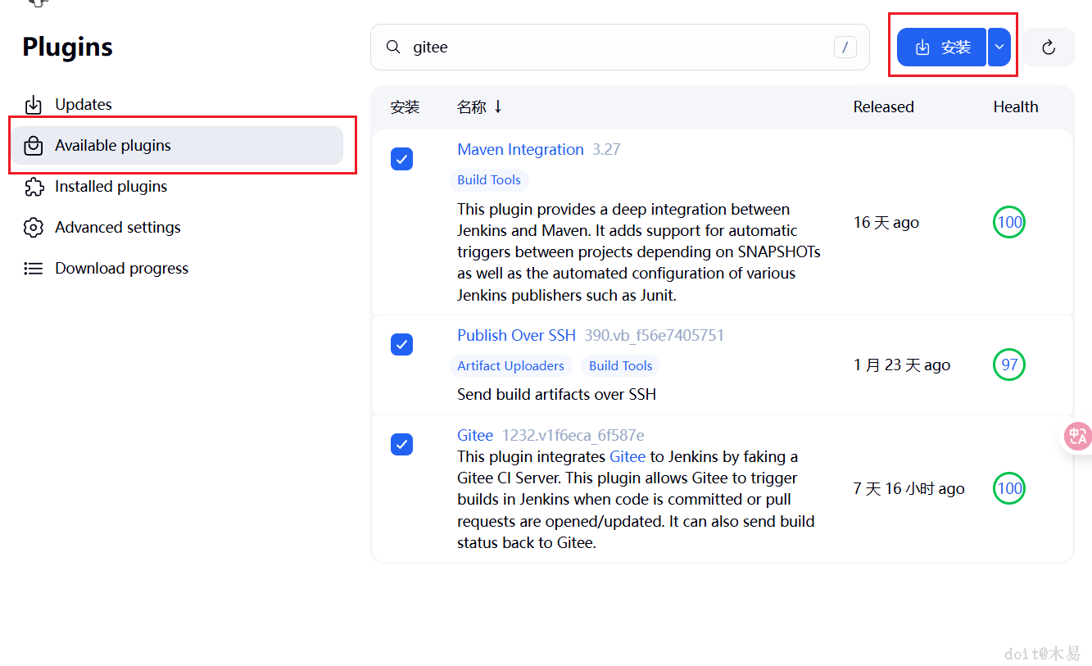Go to Advanced settings menu item
Screen dimensions: 1092x666
coord(117,228)
